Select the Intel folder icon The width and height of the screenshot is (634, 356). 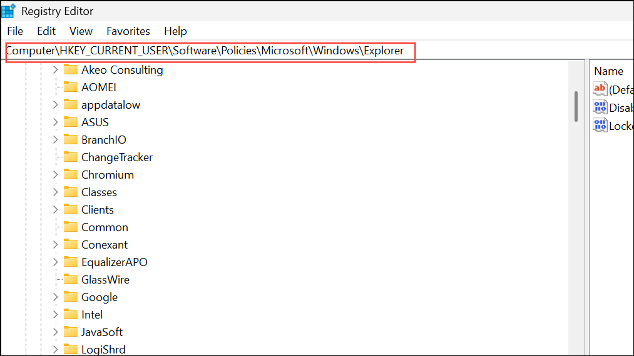pos(70,314)
